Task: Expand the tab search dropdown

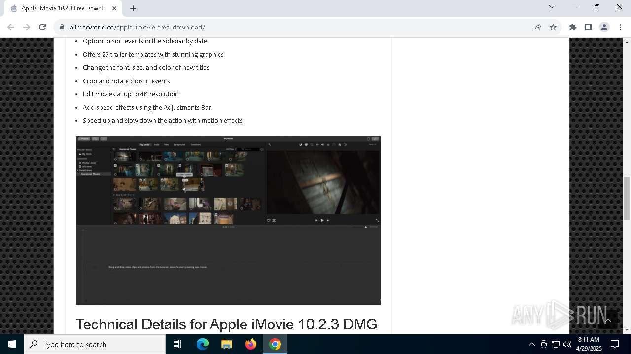Action: (x=552, y=7)
